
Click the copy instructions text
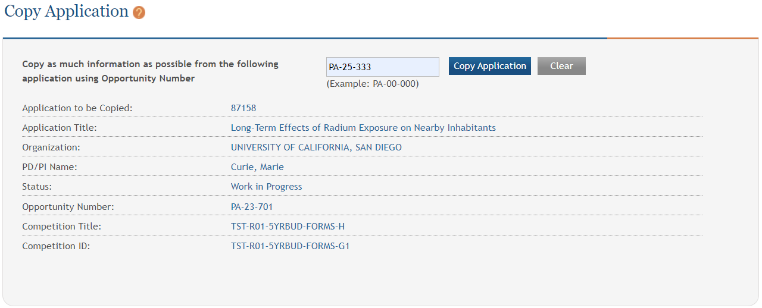(x=150, y=71)
